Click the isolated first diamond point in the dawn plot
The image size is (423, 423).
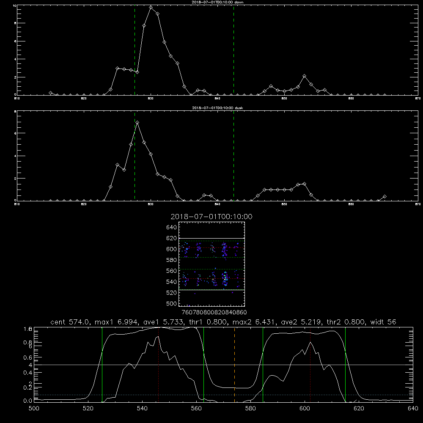coord(50,93)
